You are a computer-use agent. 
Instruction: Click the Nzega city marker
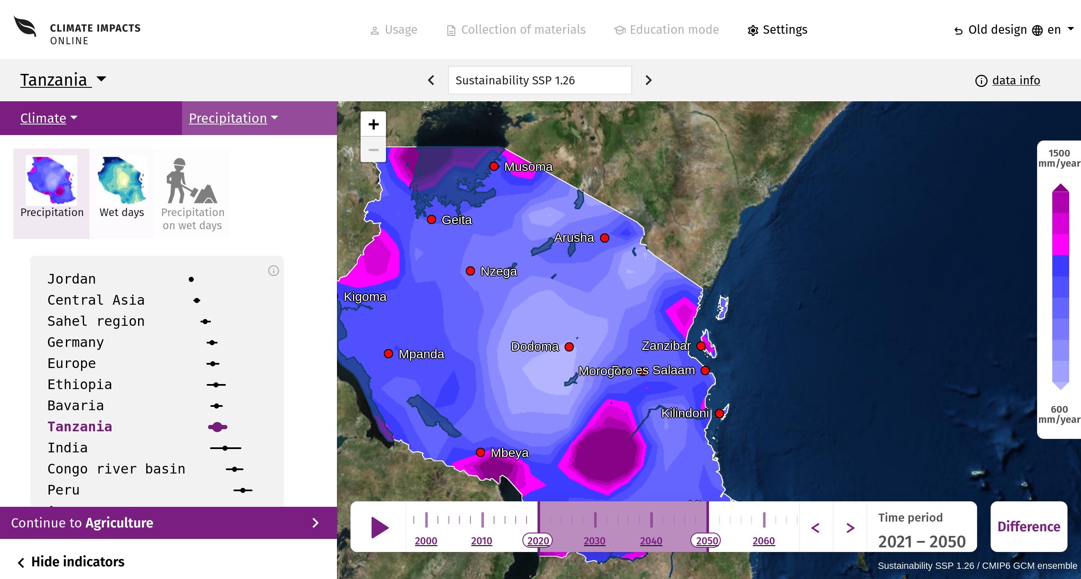(470, 271)
